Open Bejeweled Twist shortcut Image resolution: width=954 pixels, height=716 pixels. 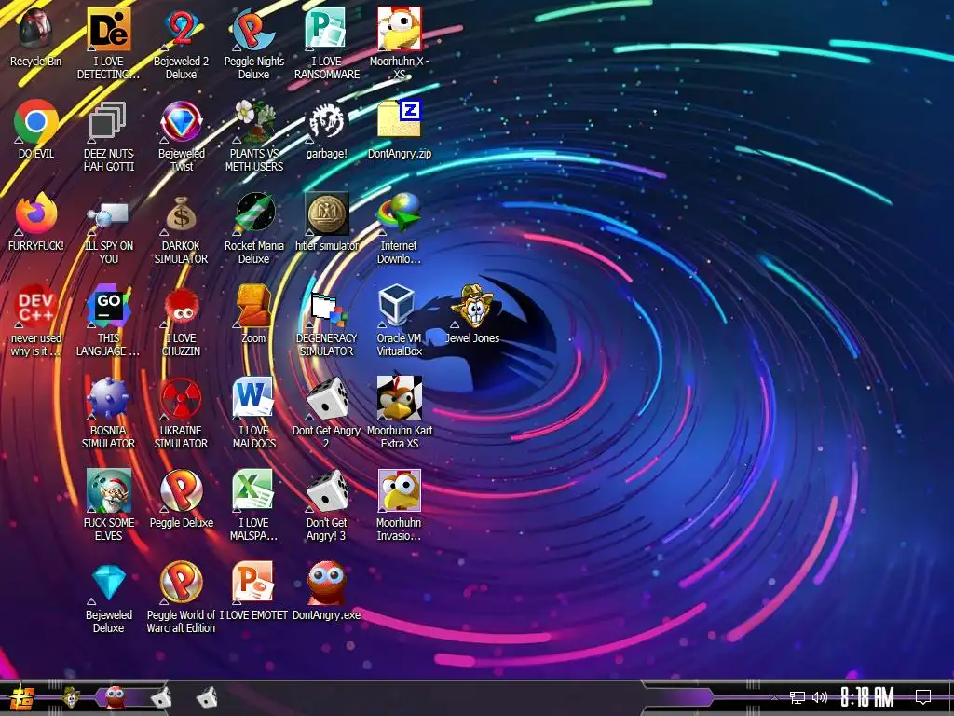point(181,136)
